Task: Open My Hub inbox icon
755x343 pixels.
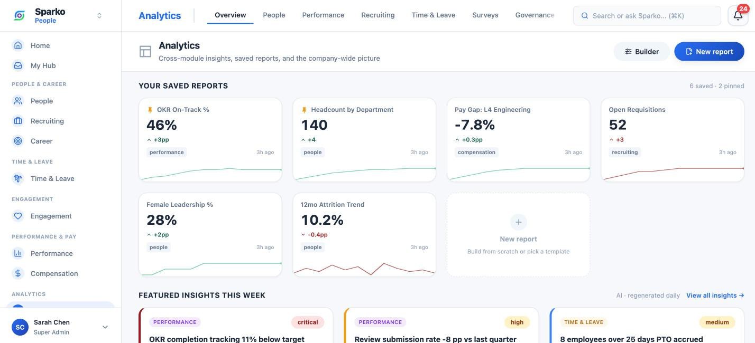Action: (x=18, y=65)
